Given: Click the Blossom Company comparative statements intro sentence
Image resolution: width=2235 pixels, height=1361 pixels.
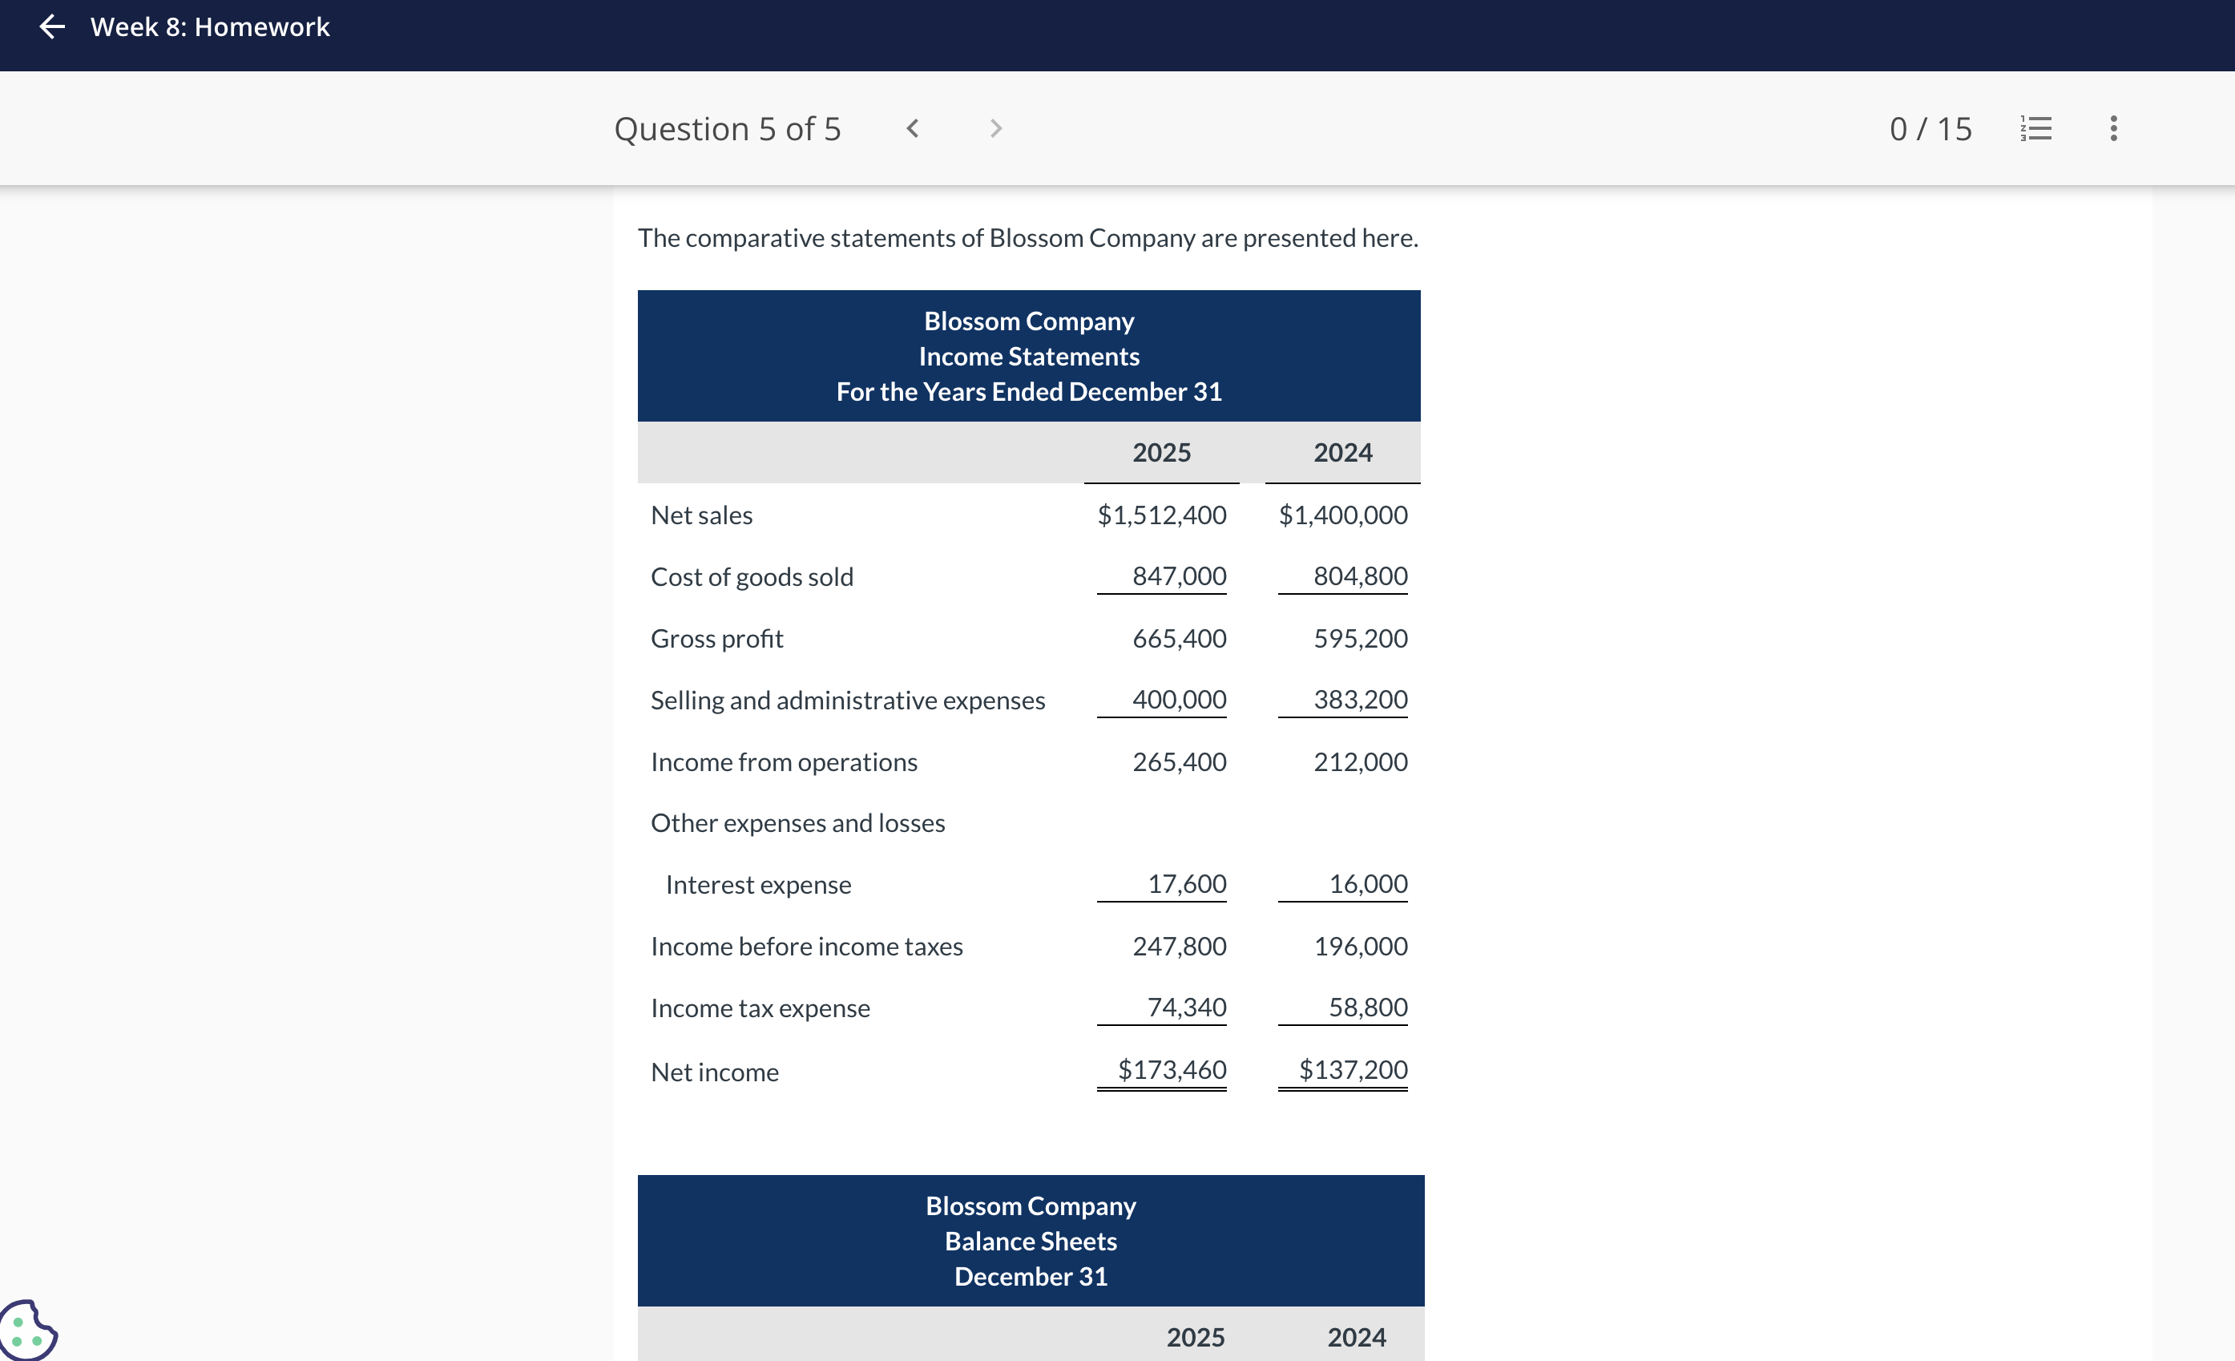Looking at the screenshot, I should [x=1027, y=238].
